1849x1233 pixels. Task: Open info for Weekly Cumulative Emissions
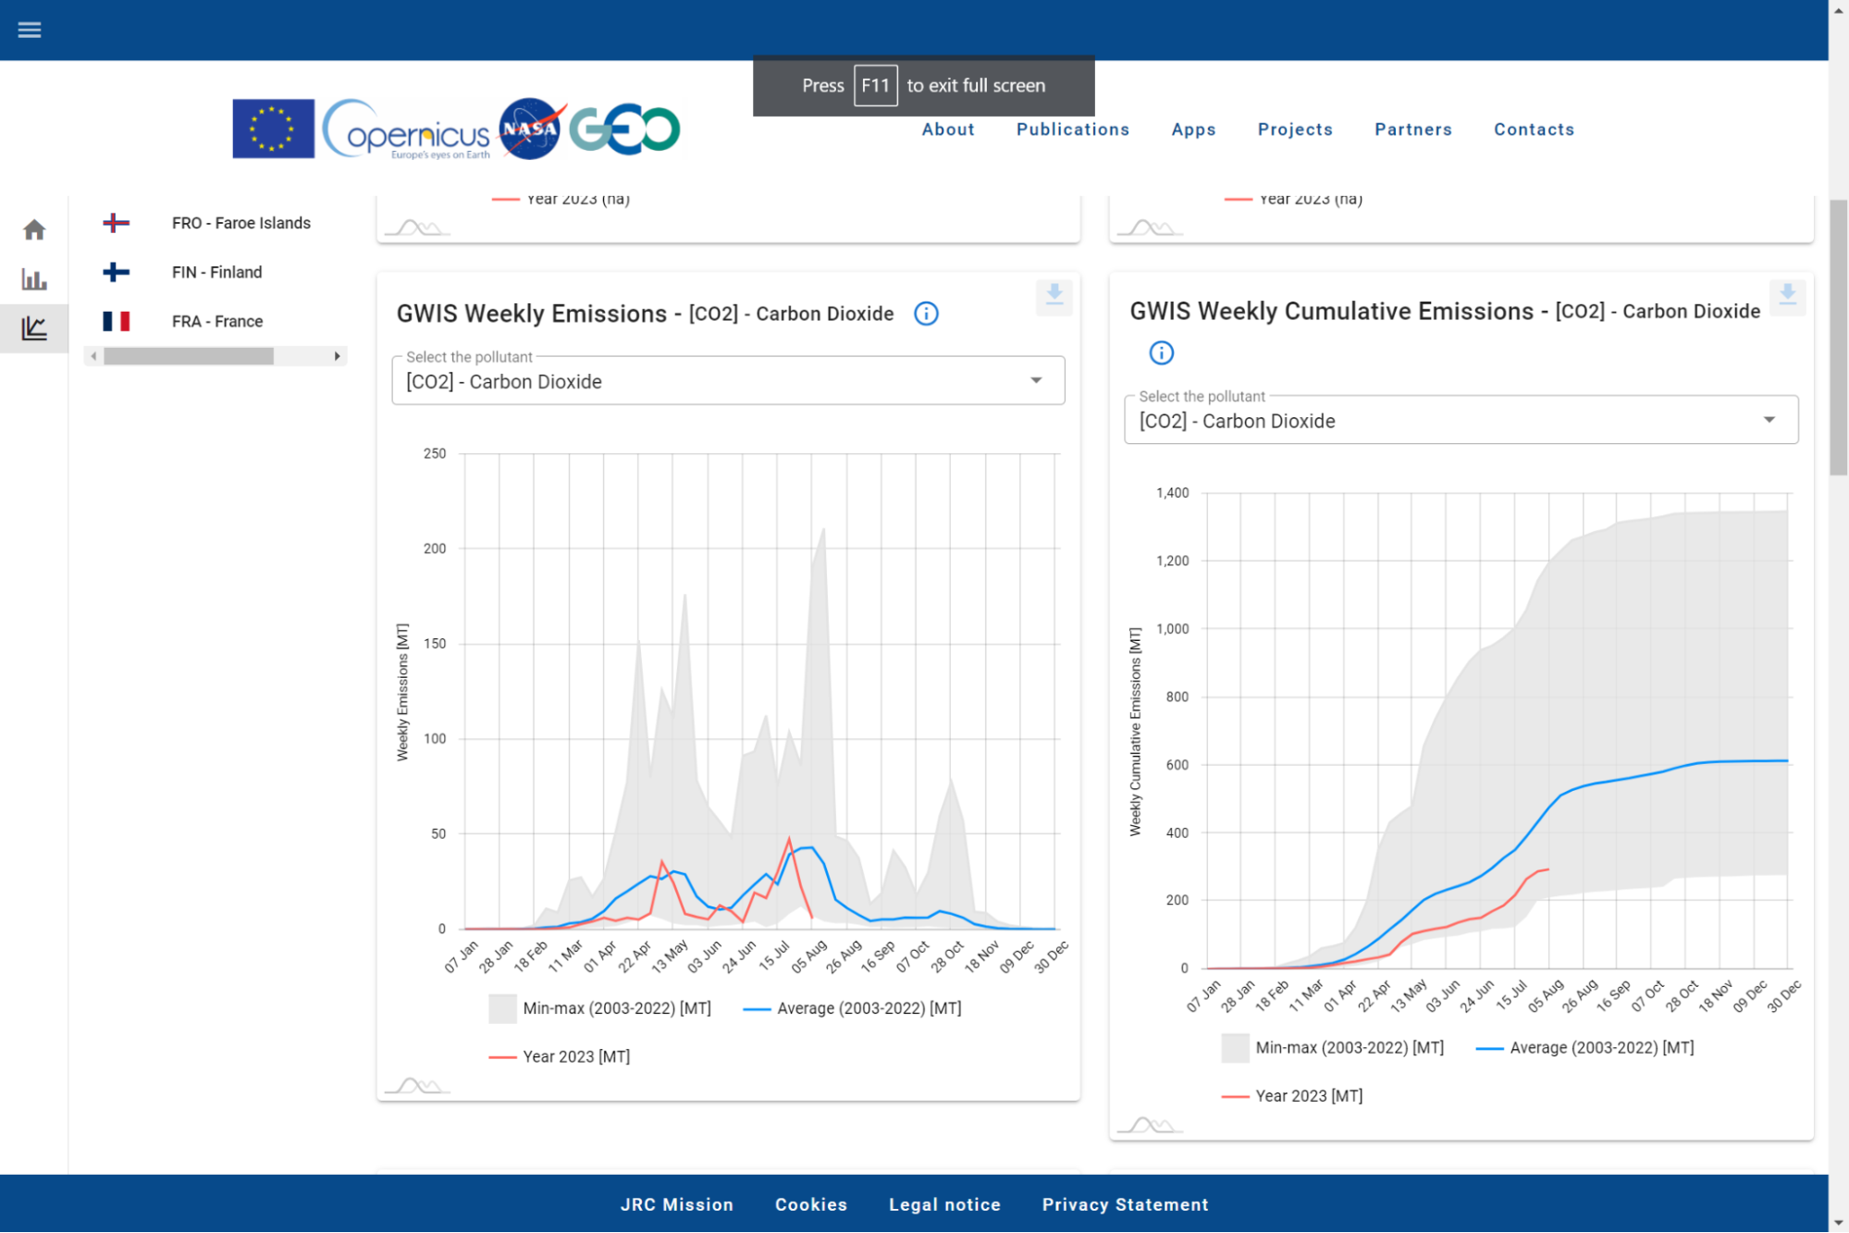1161,352
